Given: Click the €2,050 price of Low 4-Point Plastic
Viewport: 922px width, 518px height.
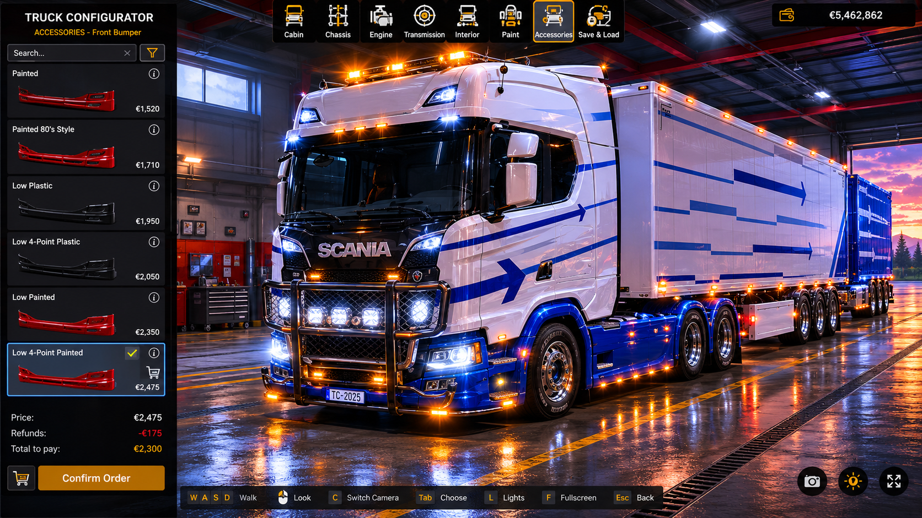Looking at the screenshot, I should coord(147,277).
